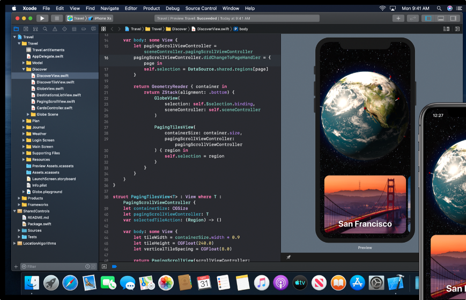Show the Symbol navigator
This screenshot has width=466, height=300.
coord(35,29)
